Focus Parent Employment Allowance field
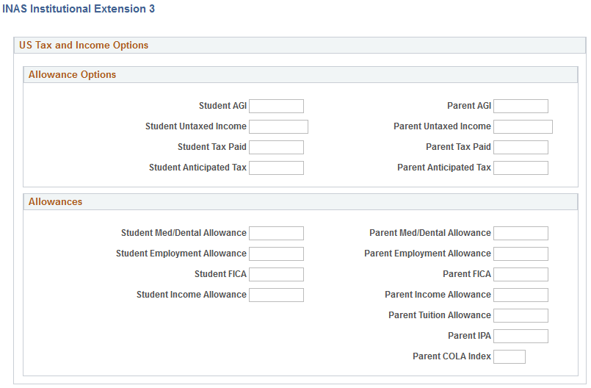 (521, 254)
